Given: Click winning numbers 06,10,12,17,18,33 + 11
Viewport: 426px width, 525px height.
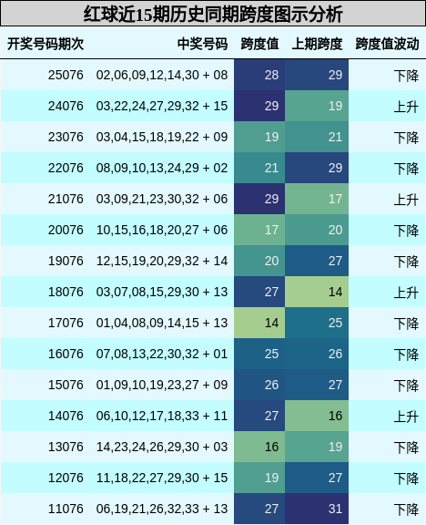Looking at the screenshot, I should coord(162,416).
